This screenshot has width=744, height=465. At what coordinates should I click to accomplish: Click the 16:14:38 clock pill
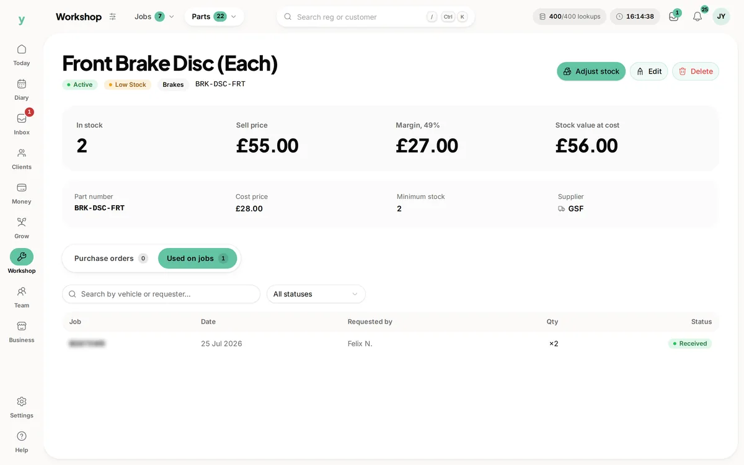pos(635,17)
